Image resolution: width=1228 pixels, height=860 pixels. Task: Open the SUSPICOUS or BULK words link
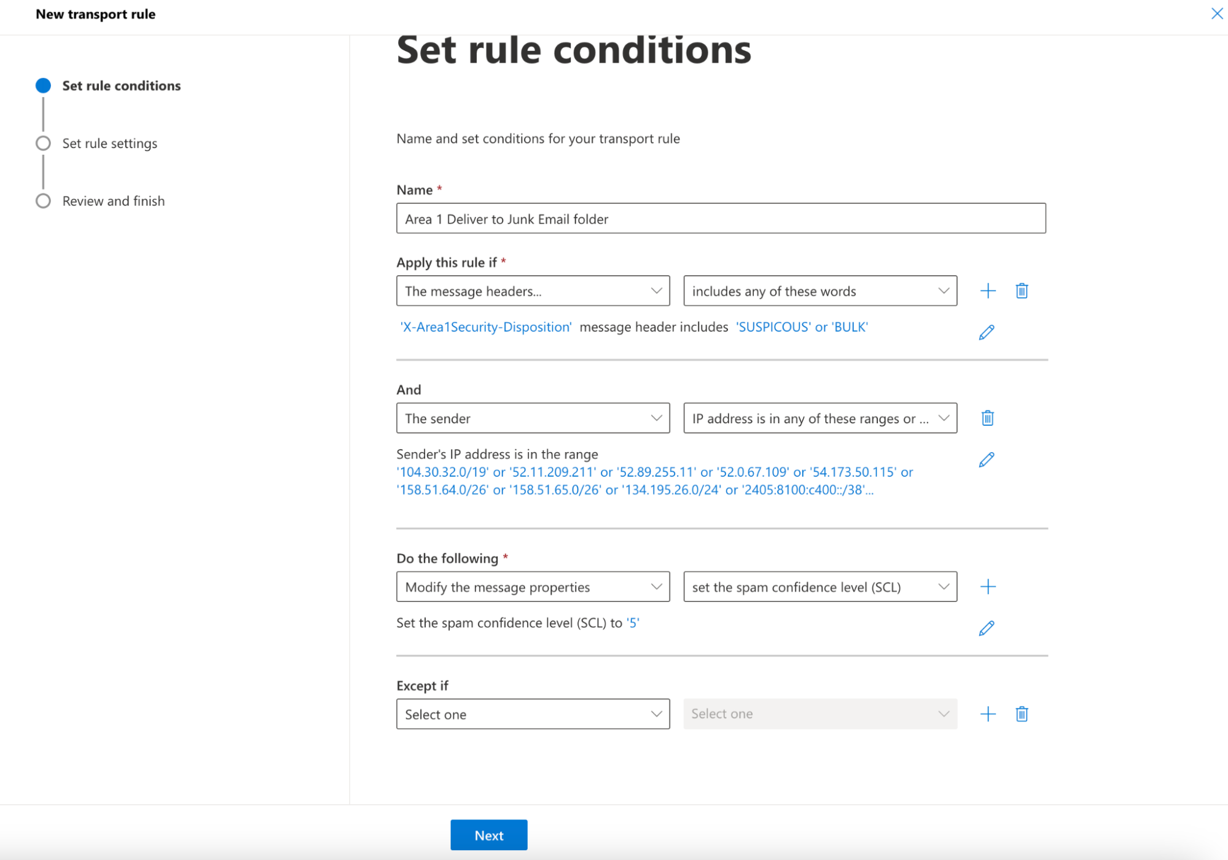[x=802, y=327]
